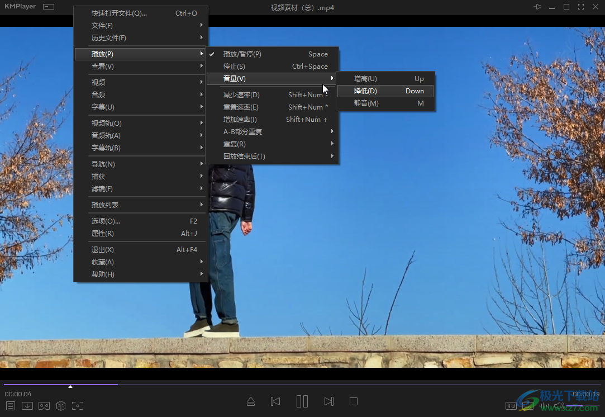
Task: Expand the 滤镜(F) submenu
Action: click(x=140, y=189)
